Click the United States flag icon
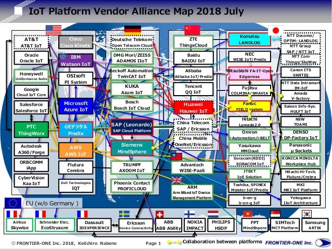 pos(54,30)
